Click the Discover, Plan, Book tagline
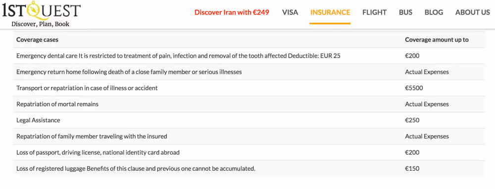The image size is (495, 189). point(41,24)
